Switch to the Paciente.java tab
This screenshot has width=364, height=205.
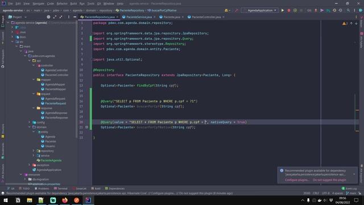172,17
